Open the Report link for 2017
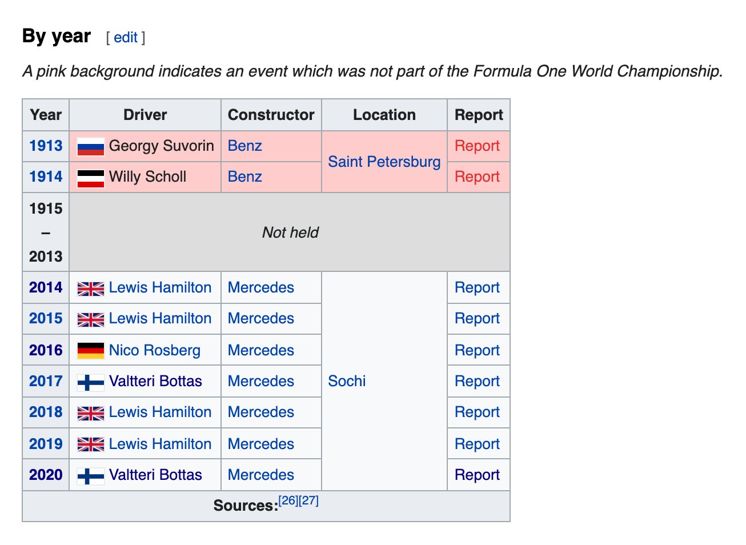Image resolution: width=746 pixels, height=545 pixels. point(477,381)
